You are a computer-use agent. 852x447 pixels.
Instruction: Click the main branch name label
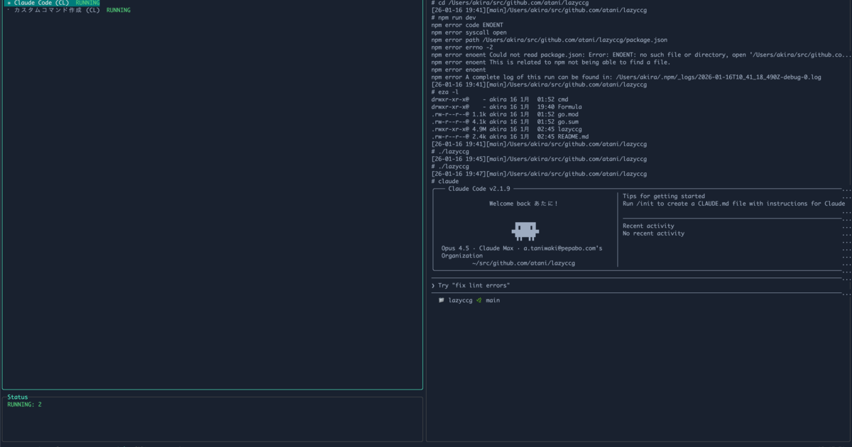pyautogui.click(x=493, y=300)
